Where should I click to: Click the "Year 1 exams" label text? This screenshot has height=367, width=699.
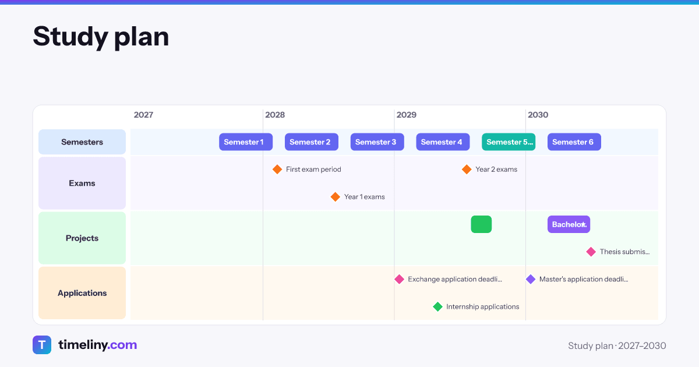[365, 197]
